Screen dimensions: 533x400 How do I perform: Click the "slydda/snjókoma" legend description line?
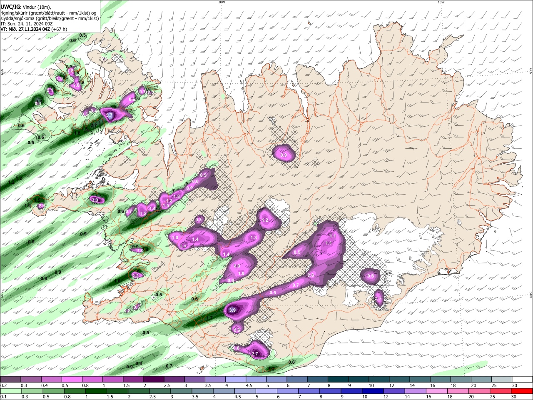[50, 18]
